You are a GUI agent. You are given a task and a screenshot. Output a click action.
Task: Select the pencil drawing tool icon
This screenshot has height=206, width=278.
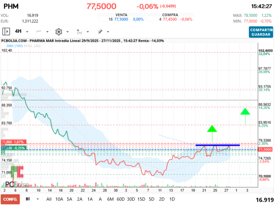click(x=100, y=31)
